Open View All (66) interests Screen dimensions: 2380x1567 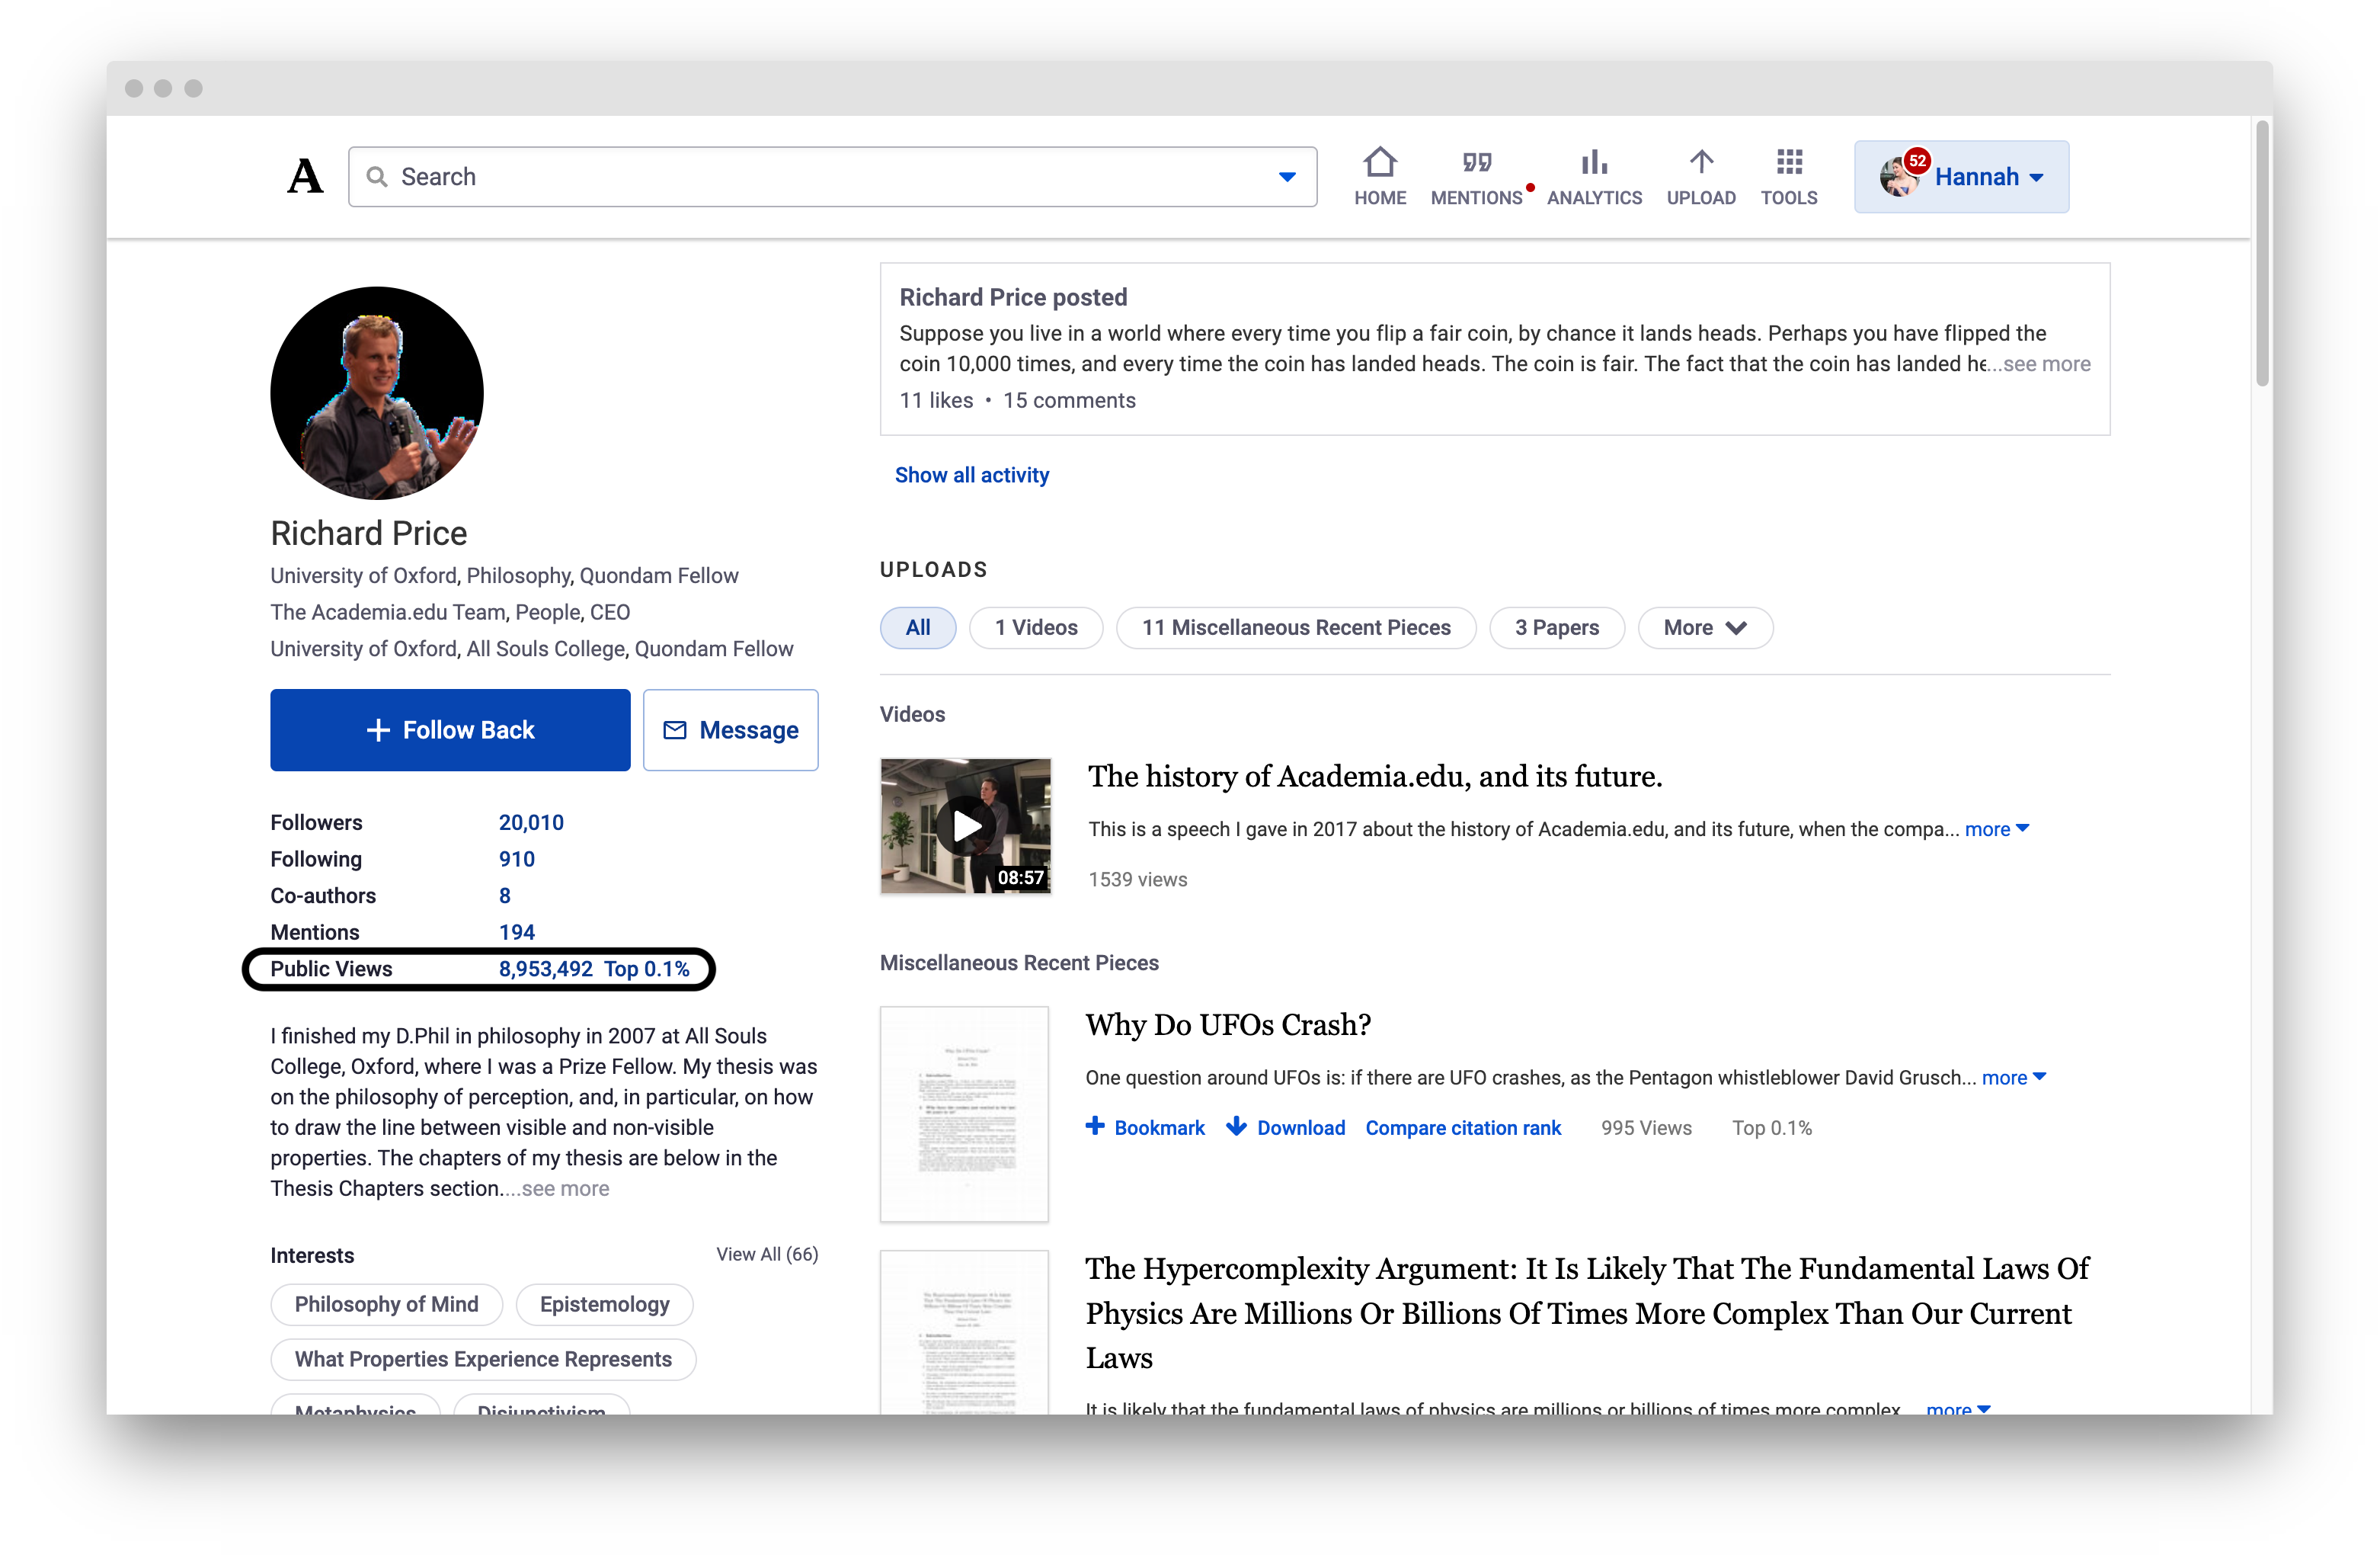click(767, 1255)
